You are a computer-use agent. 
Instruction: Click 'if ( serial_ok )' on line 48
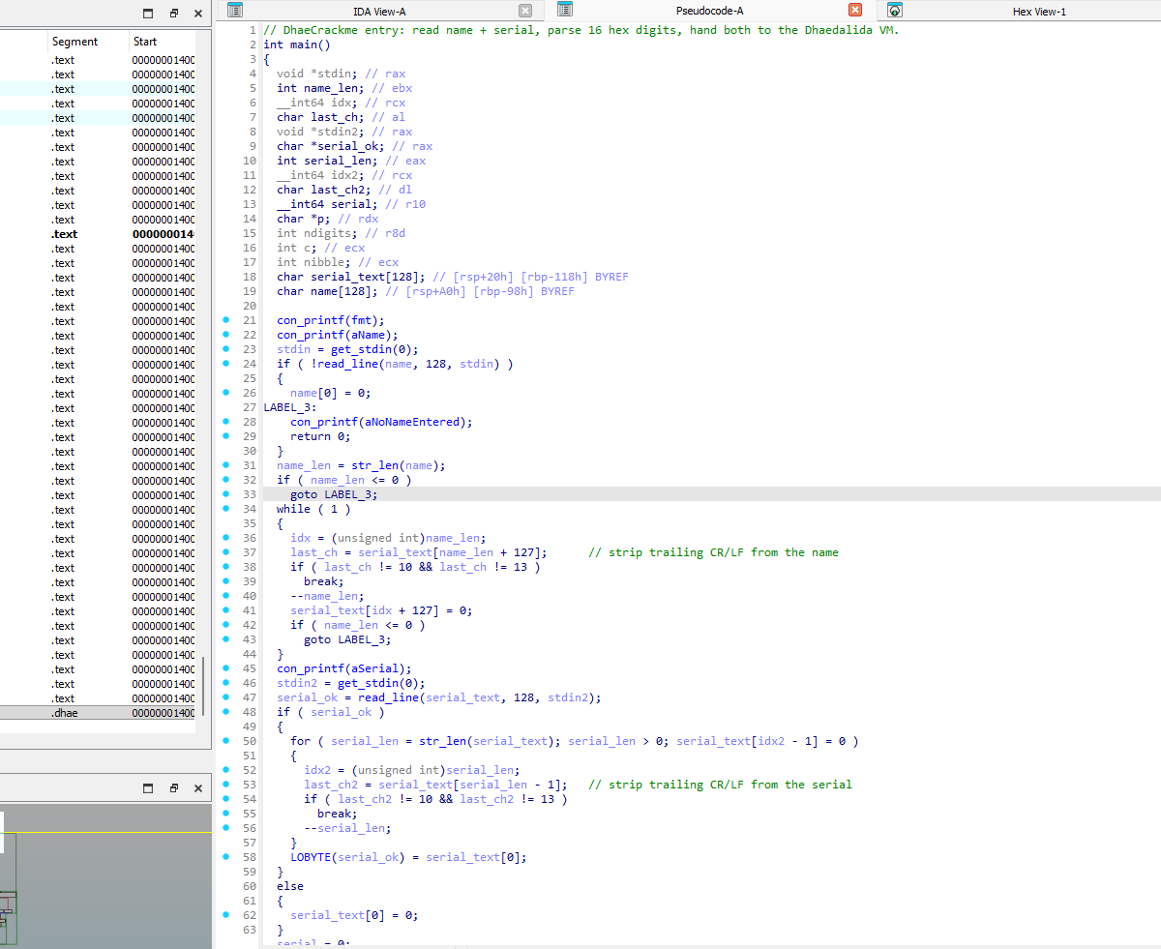coord(331,712)
